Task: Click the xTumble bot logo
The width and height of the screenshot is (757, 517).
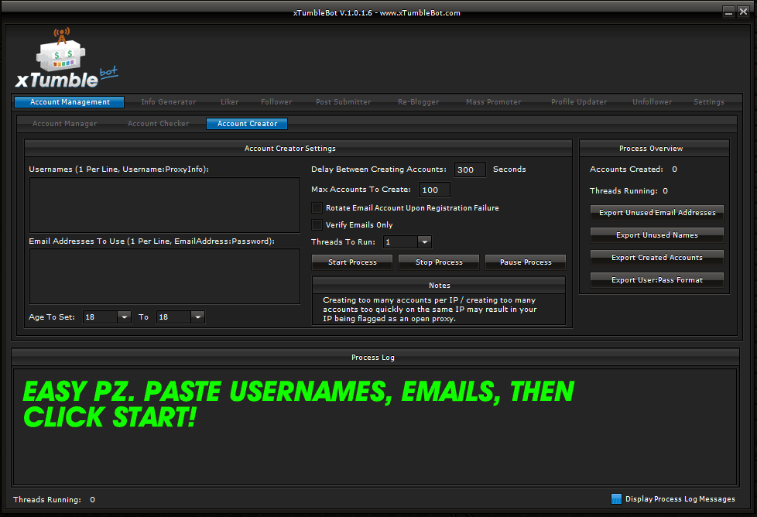Action: 67,58
